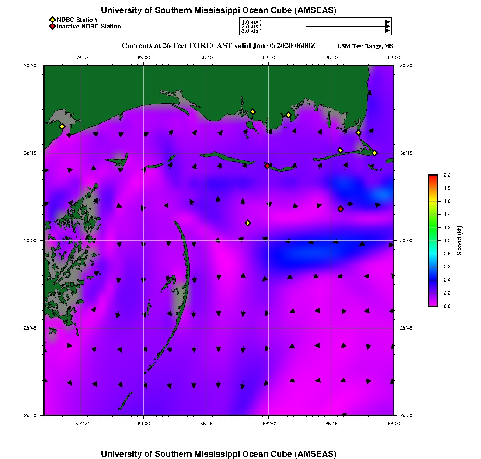Image resolution: width=481 pixels, height=459 pixels.
Task: Click the red diamond beside the Inactive NDBC Station label
Action: 52,26
